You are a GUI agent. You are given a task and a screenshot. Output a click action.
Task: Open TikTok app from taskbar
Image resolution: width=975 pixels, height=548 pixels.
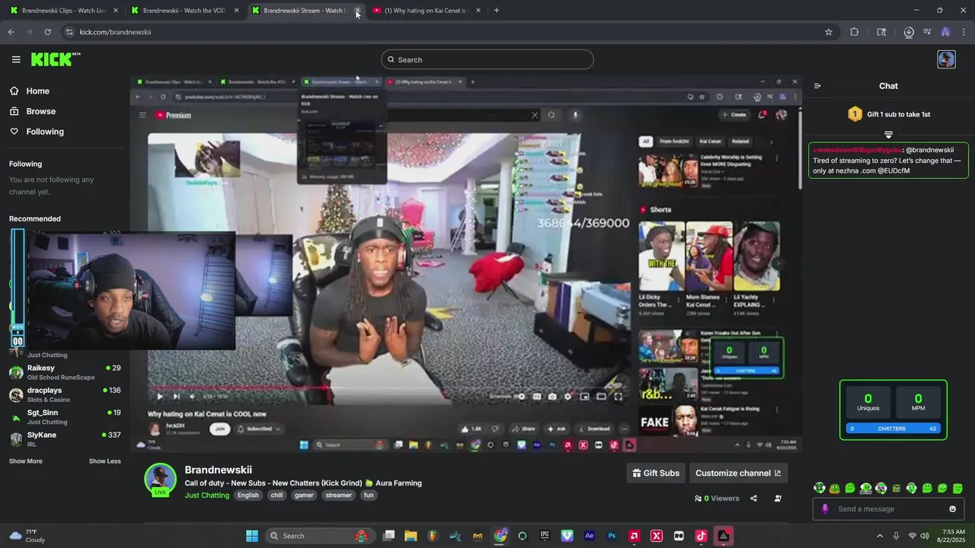(x=701, y=536)
